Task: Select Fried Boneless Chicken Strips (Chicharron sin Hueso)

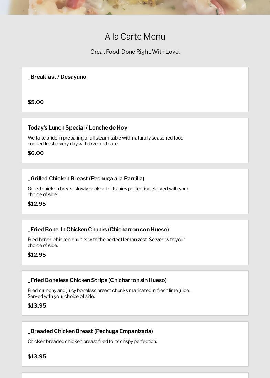Action: click(x=97, y=280)
